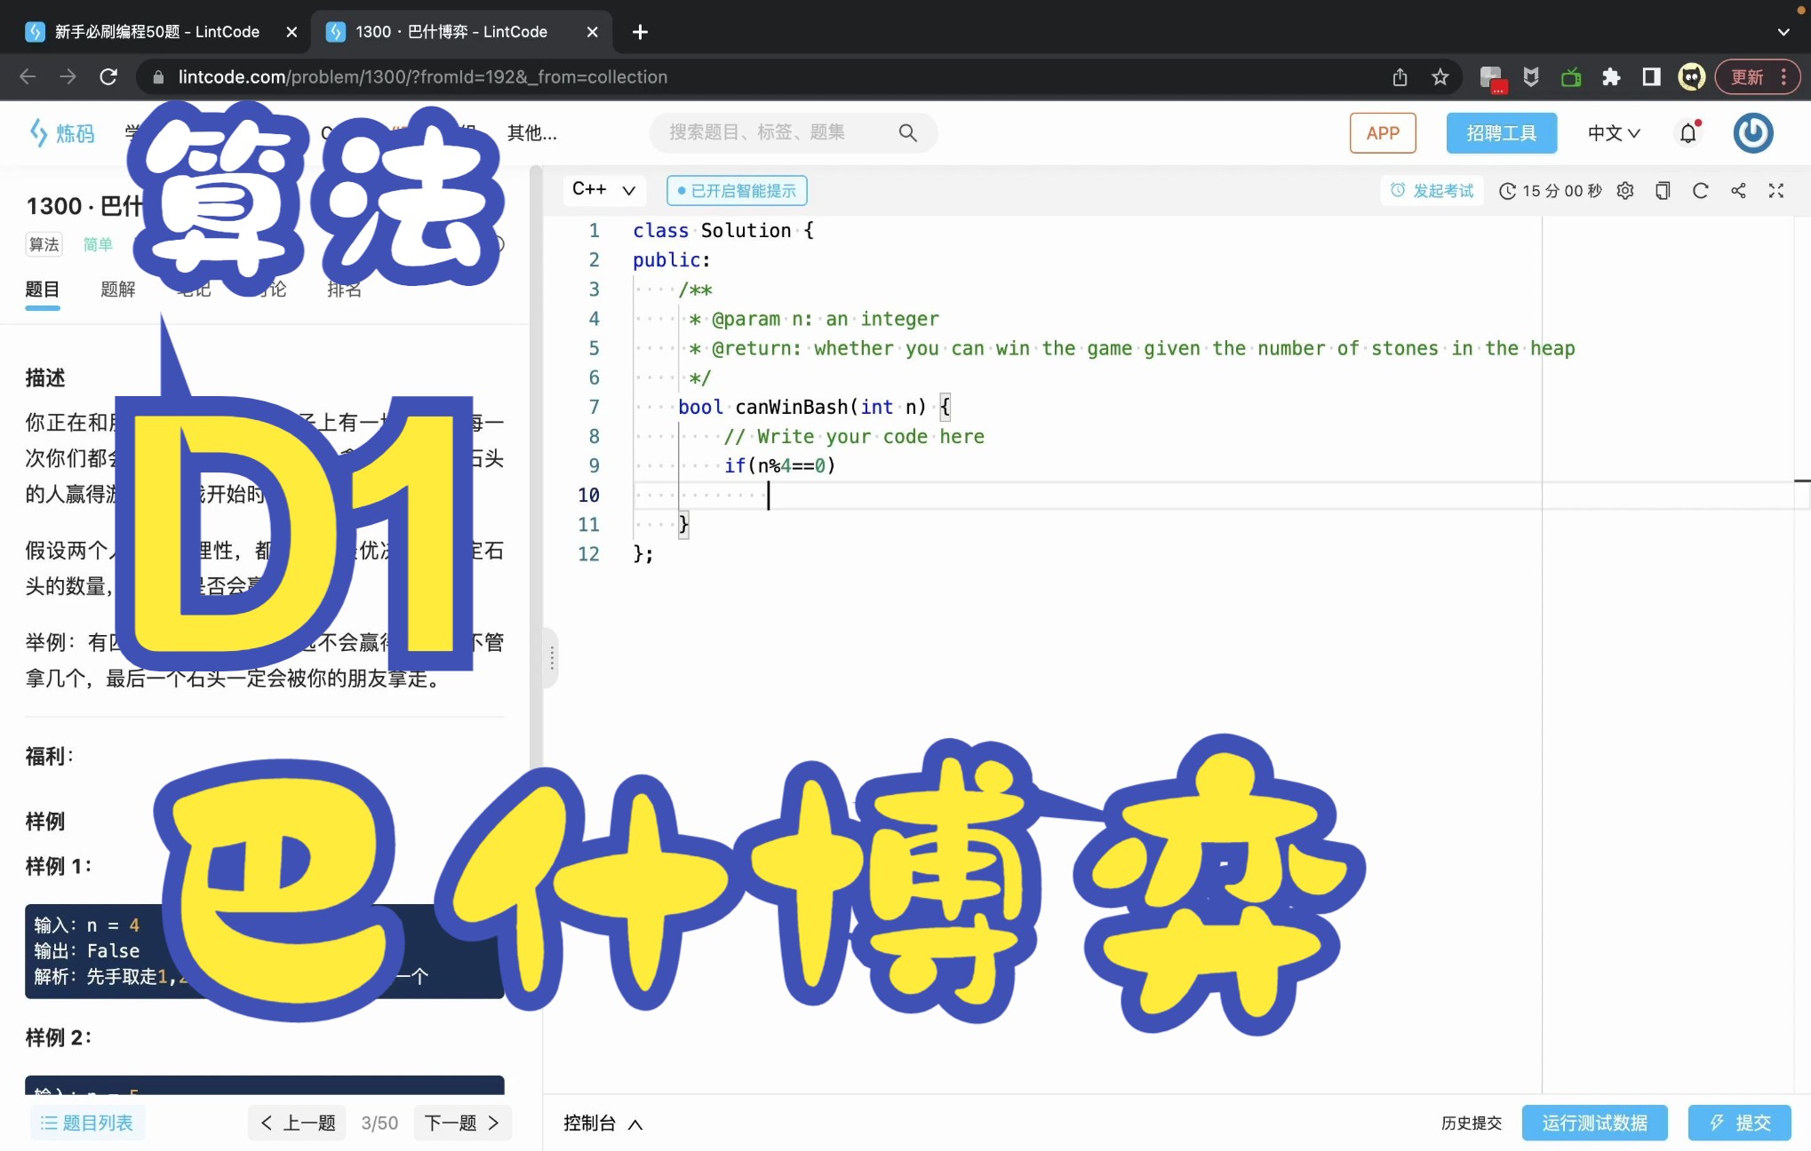
Task: Click the search magnifier icon
Action: coord(907,133)
